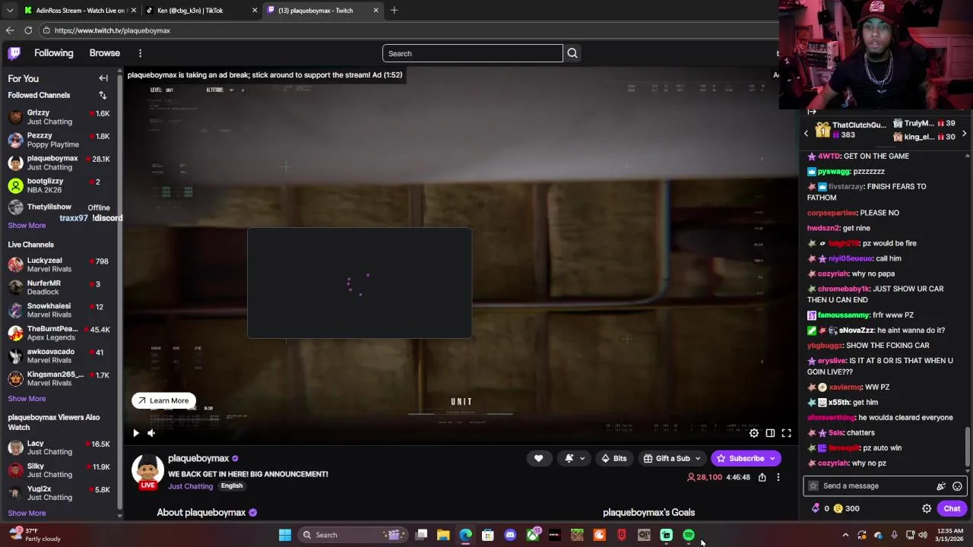
Task: Show More under Live Channels
Action: click(27, 398)
